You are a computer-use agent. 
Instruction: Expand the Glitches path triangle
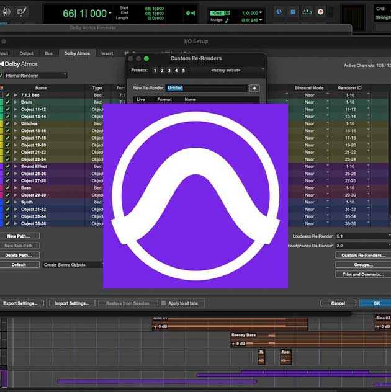coord(16,123)
